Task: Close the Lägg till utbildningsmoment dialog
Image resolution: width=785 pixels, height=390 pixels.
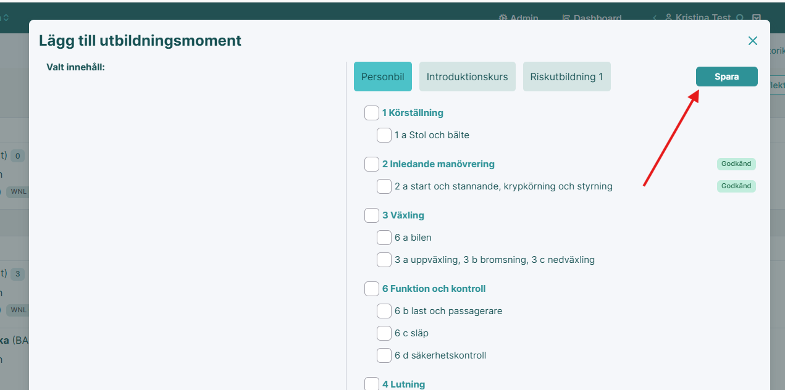Action: click(x=752, y=41)
